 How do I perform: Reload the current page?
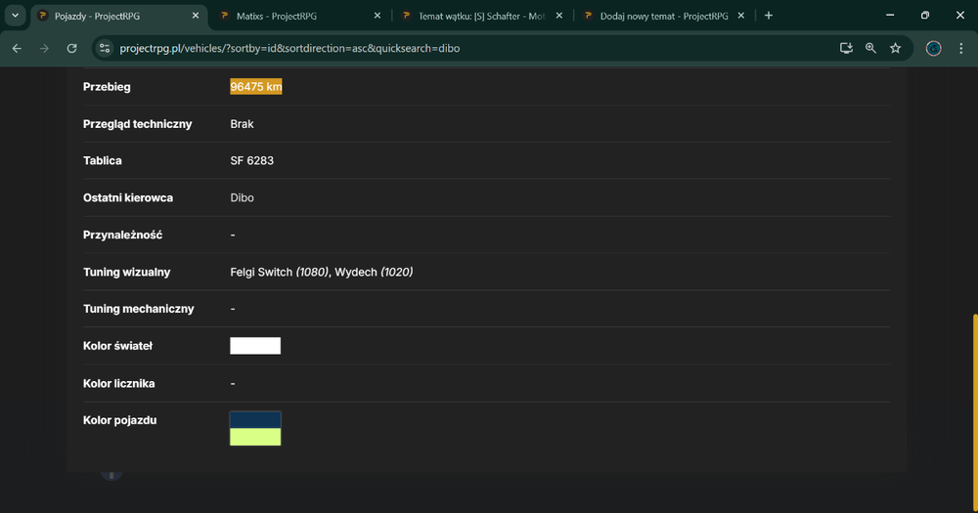pyautogui.click(x=71, y=48)
